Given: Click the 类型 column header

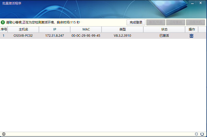Looking at the screenshot, I should pyautogui.click(x=122, y=29).
